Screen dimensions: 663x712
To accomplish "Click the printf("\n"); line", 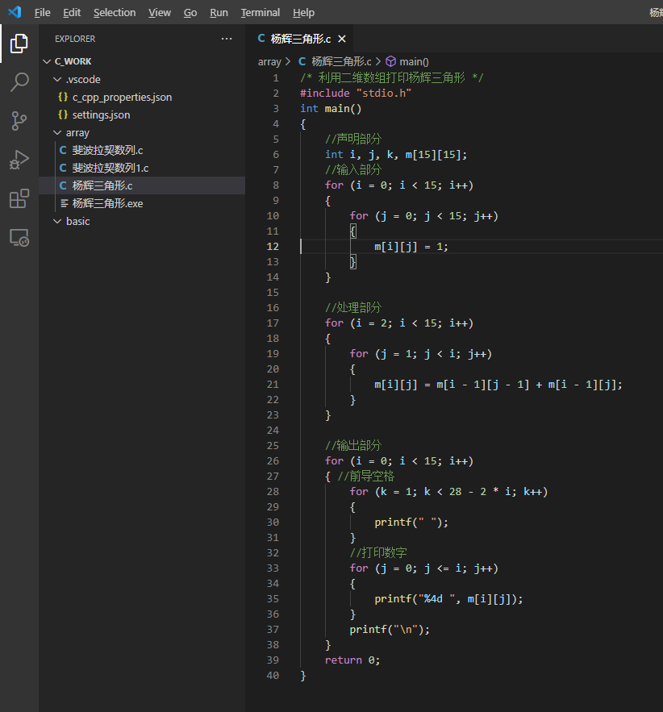I will pyautogui.click(x=390, y=630).
